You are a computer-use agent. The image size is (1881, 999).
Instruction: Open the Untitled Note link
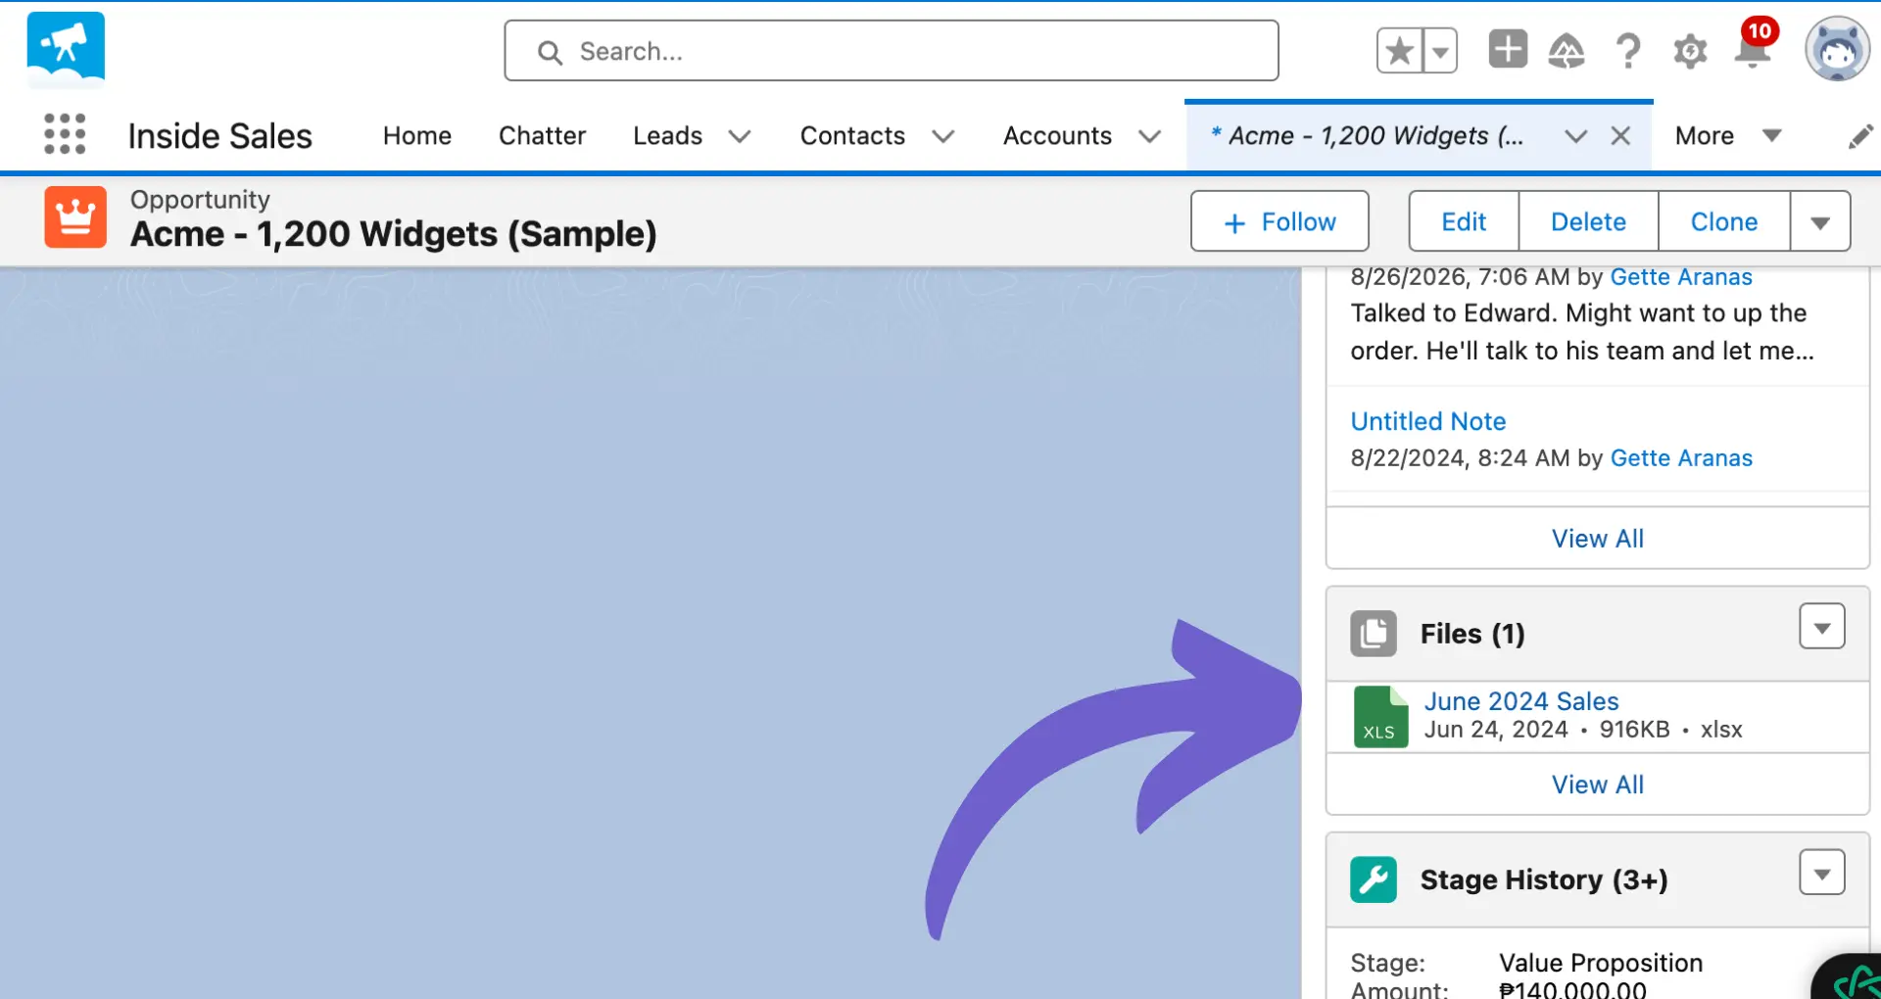pyautogui.click(x=1428, y=421)
